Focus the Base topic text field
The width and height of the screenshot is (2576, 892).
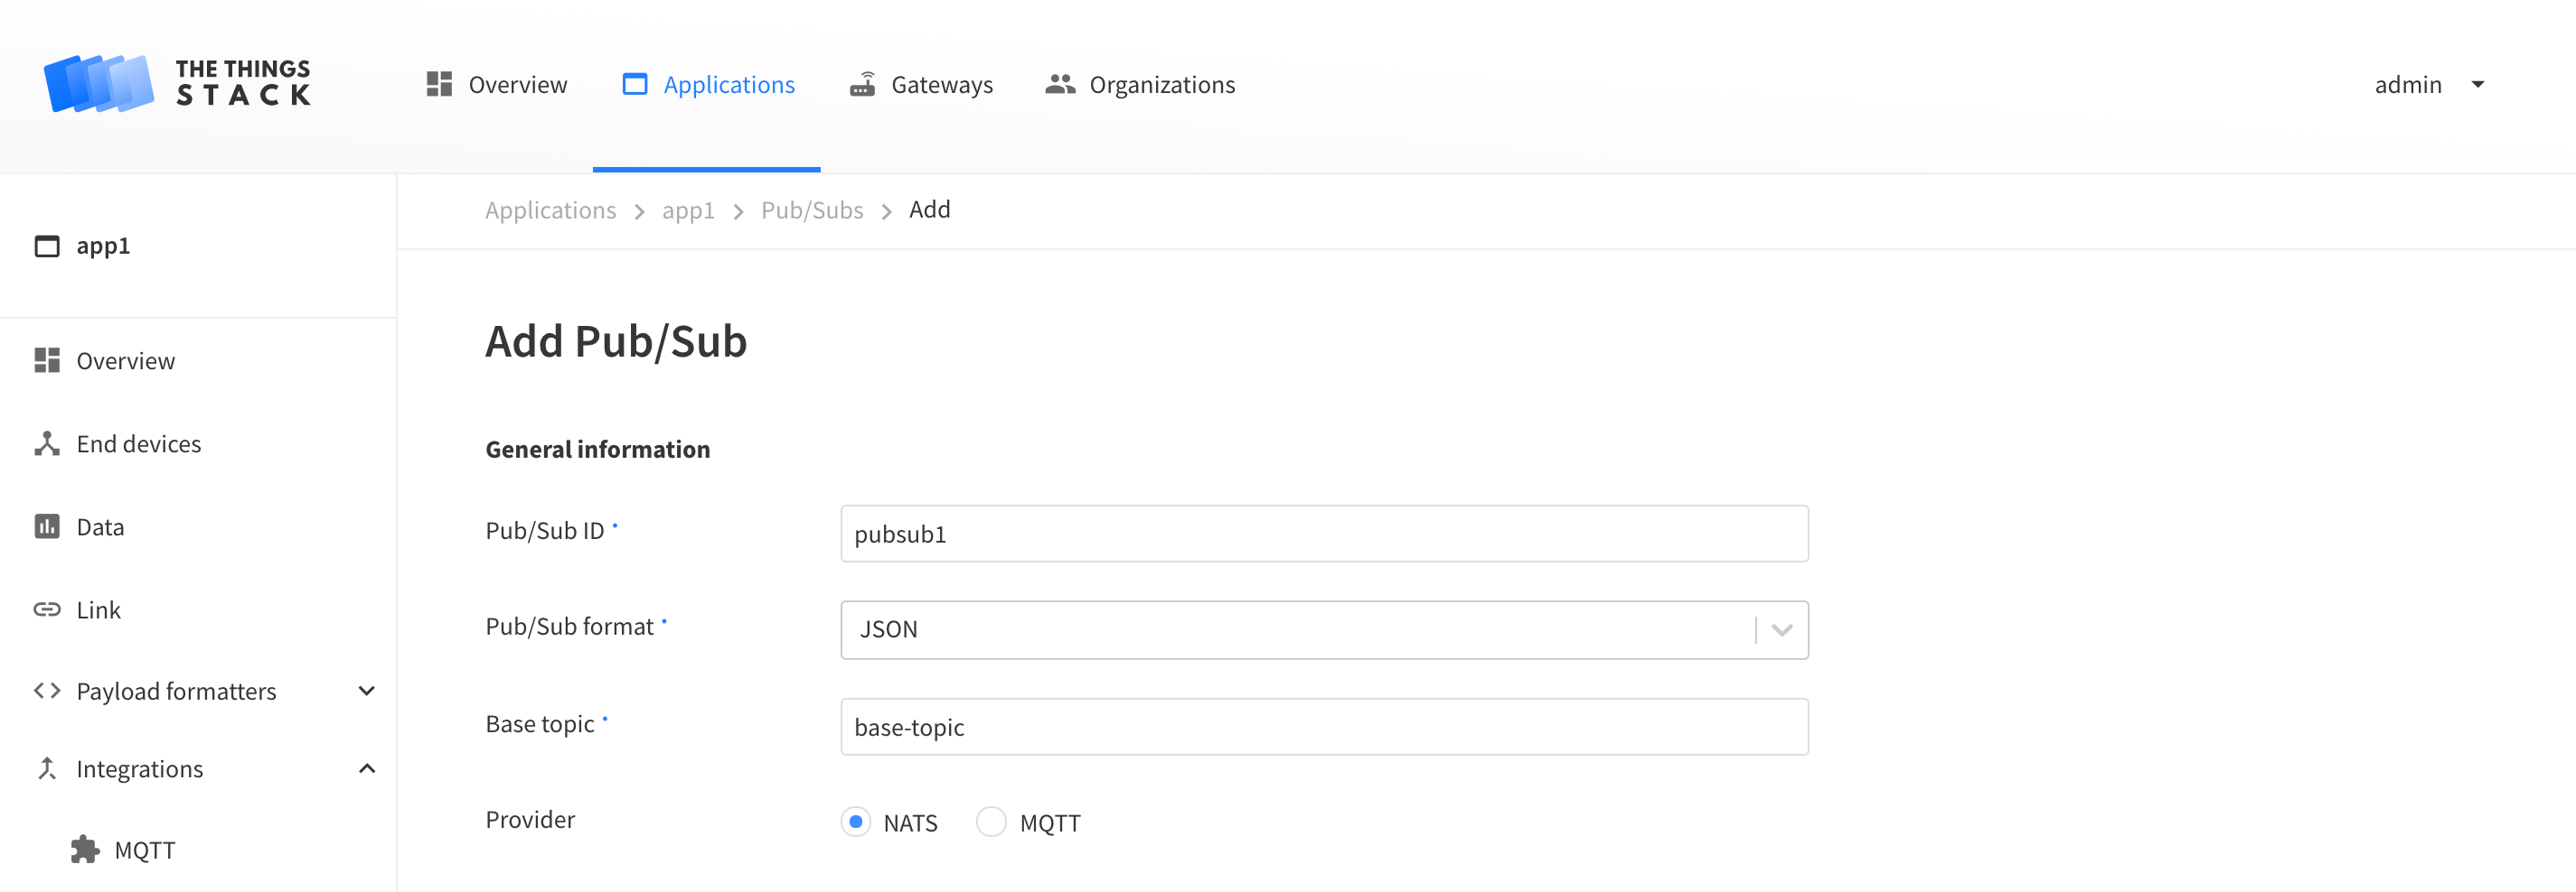[x=1323, y=726]
